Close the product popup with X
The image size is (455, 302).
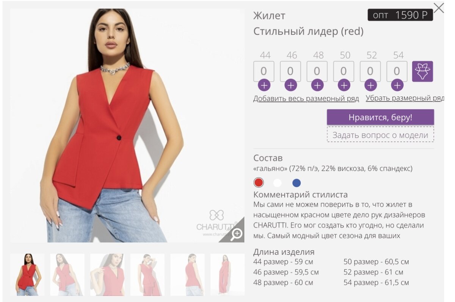point(439,8)
